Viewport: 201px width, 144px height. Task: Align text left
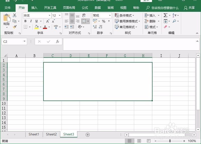[67, 21]
